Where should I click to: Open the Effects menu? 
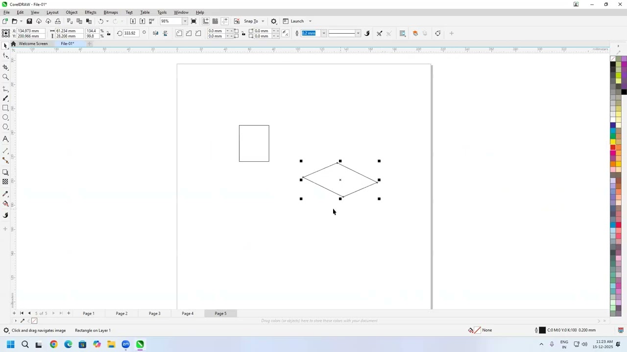(91, 12)
